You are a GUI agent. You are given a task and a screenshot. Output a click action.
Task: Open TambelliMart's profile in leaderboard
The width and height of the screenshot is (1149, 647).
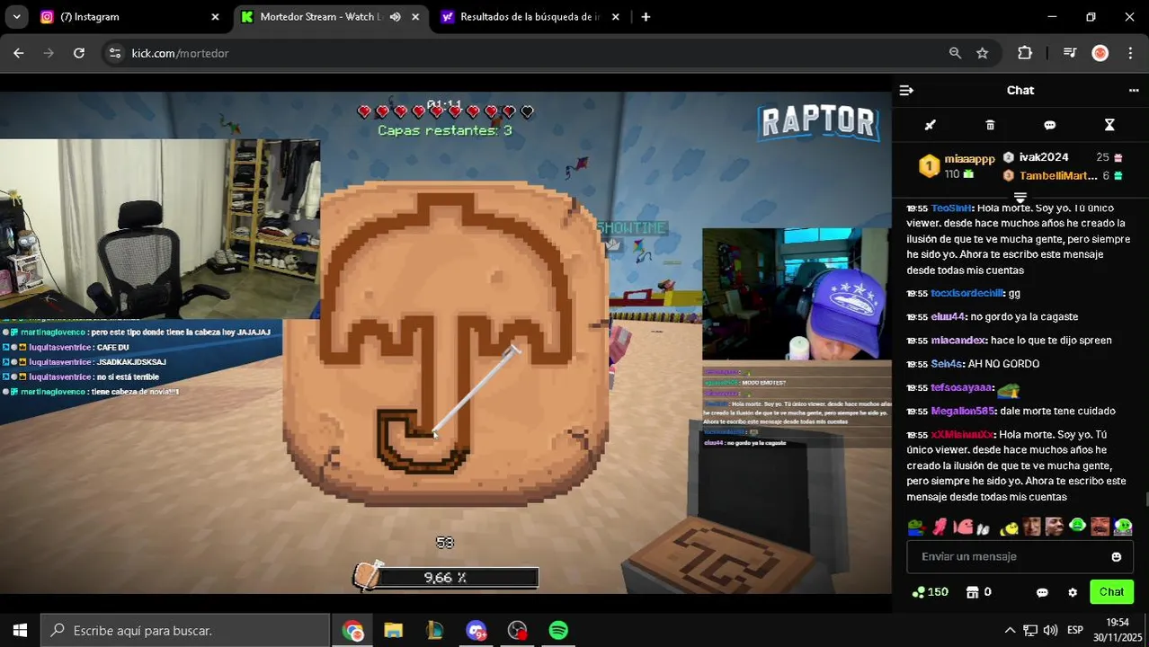click(x=1057, y=176)
